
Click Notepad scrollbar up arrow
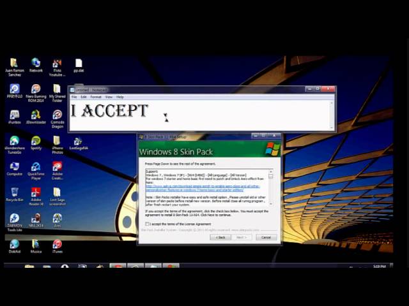point(332,103)
